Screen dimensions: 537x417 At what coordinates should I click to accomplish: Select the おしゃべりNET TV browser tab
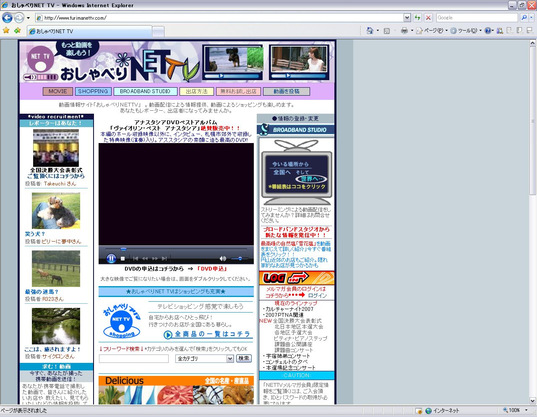[89, 31]
